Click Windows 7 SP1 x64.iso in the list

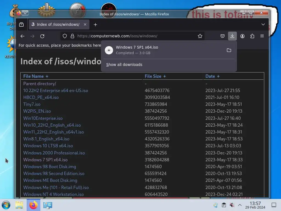point(45,160)
